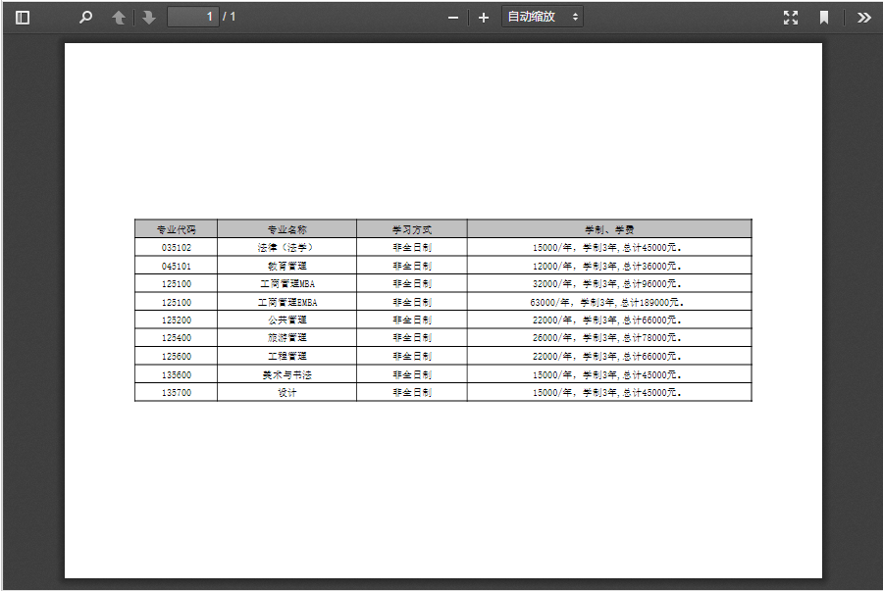Click the 专业代码 column header
The height and width of the screenshot is (591, 883).
(x=177, y=229)
